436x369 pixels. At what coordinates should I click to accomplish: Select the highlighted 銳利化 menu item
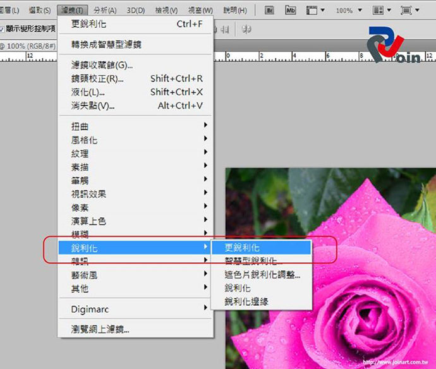(x=135, y=248)
